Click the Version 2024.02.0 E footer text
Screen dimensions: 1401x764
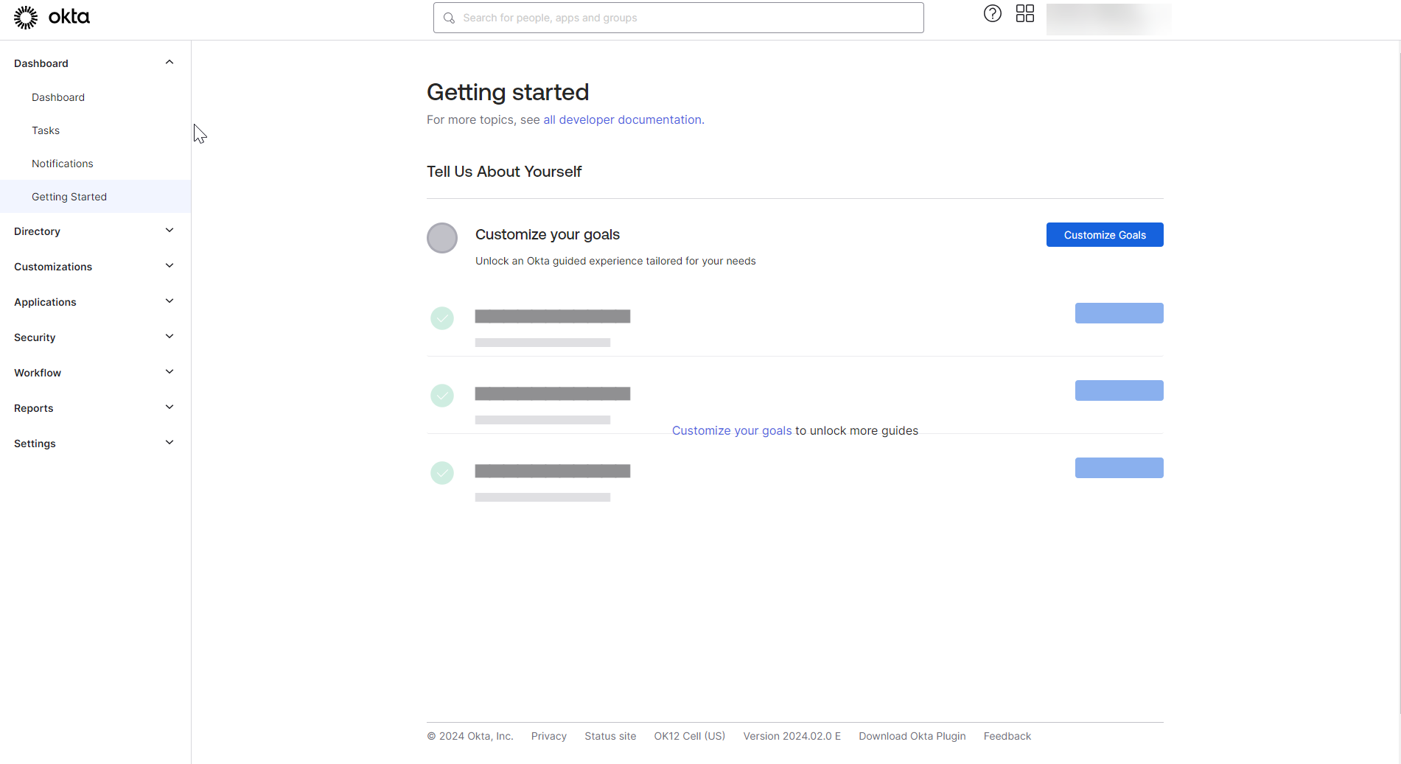pos(792,736)
